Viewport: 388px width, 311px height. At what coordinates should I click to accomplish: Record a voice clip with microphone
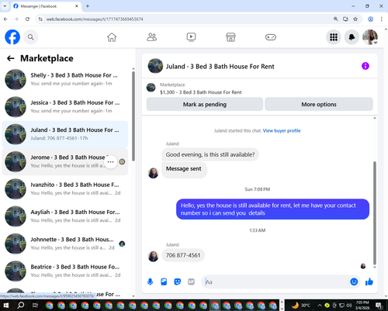(x=150, y=282)
